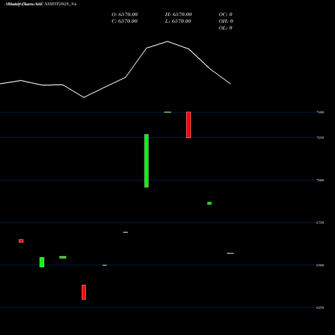The height and width of the screenshot is (335, 335).
Task: Click the 6750 price axis label
Action: 320,222
